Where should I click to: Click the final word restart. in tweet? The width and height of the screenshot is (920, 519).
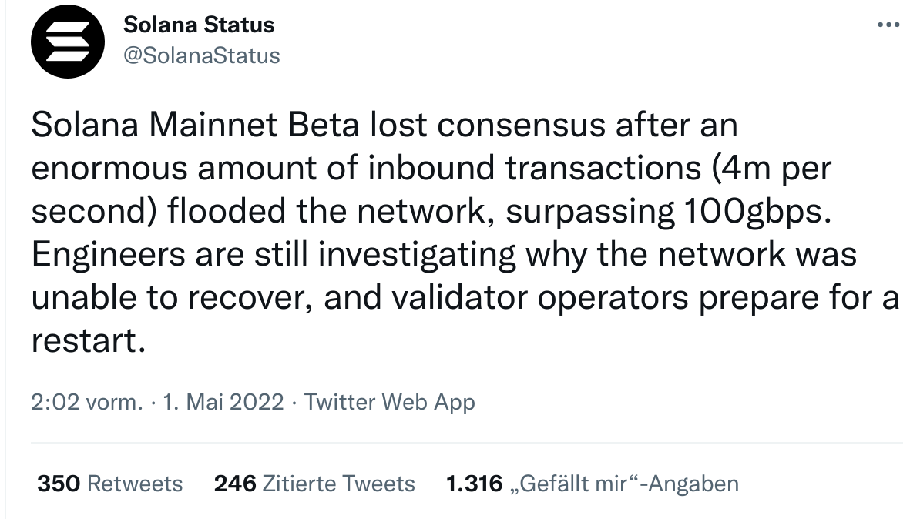click(88, 341)
